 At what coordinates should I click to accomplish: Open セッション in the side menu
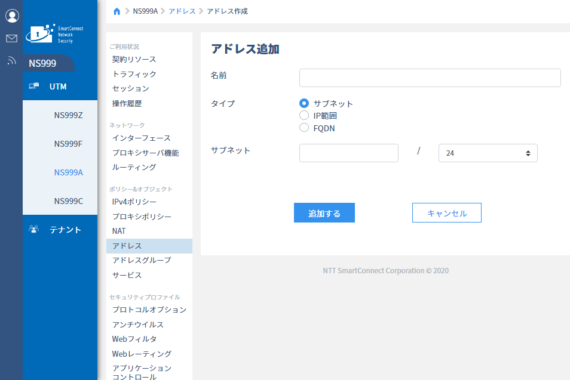[130, 88]
